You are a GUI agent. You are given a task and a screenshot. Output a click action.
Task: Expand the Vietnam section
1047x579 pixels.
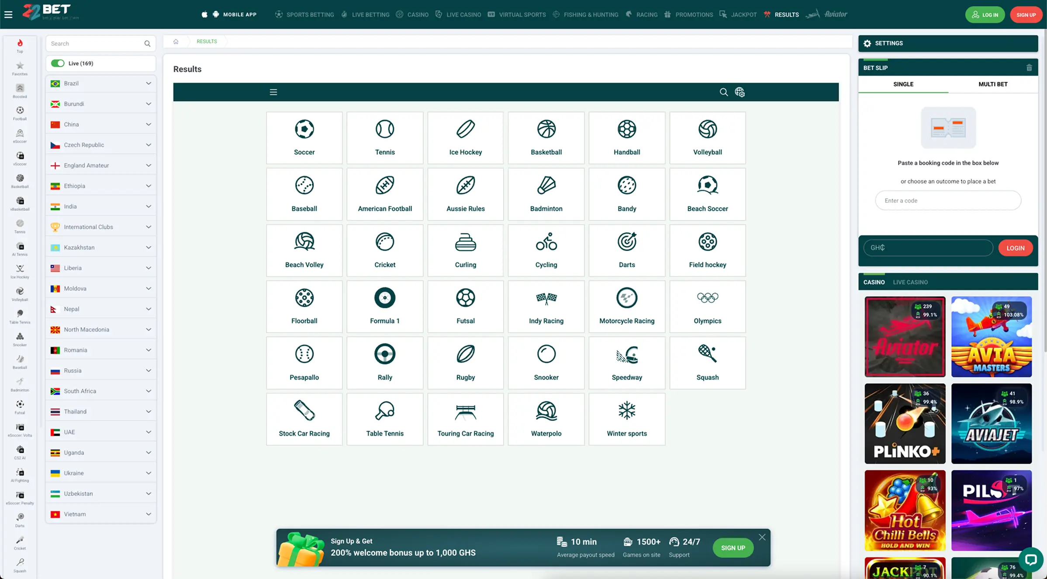[101, 514]
